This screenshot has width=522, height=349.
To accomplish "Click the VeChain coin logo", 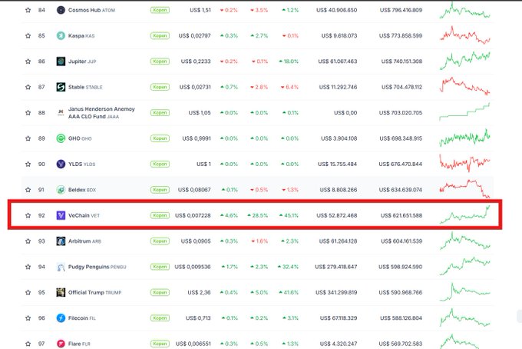I will pyautogui.click(x=61, y=215).
